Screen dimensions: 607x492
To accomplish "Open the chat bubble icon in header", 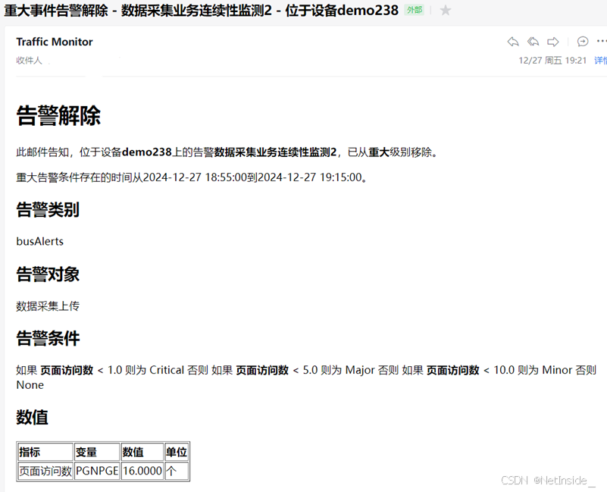I will pyautogui.click(x=583, y=42).
